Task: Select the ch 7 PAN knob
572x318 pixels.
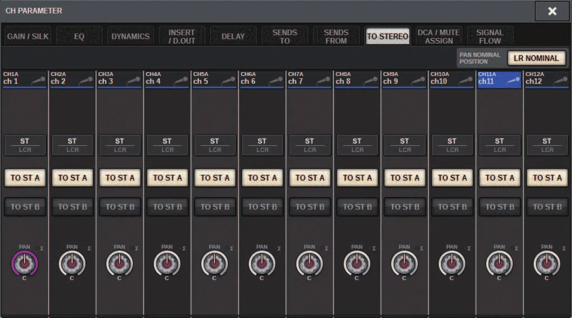Action: tap(309, 263)
